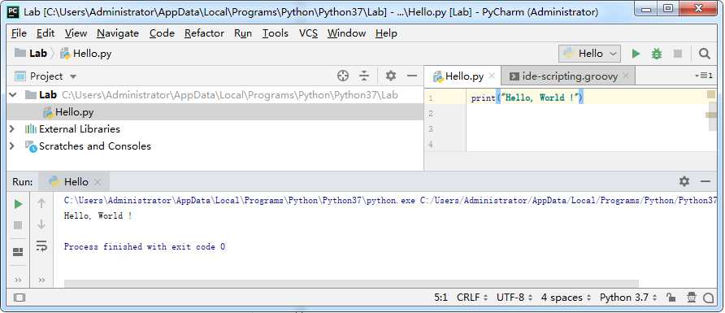Run the Hello configuration from the top toolbar
The width and height of the screenshot is (725, 313).
tap(636, 54)
